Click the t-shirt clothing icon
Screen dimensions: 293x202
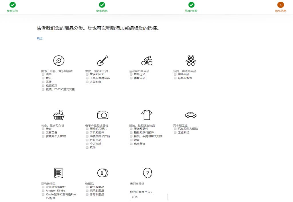click(147, 115)
